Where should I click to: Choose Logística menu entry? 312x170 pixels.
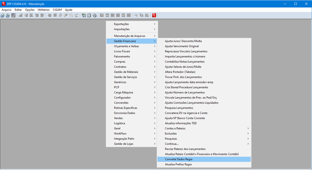(x=131, y=123)
